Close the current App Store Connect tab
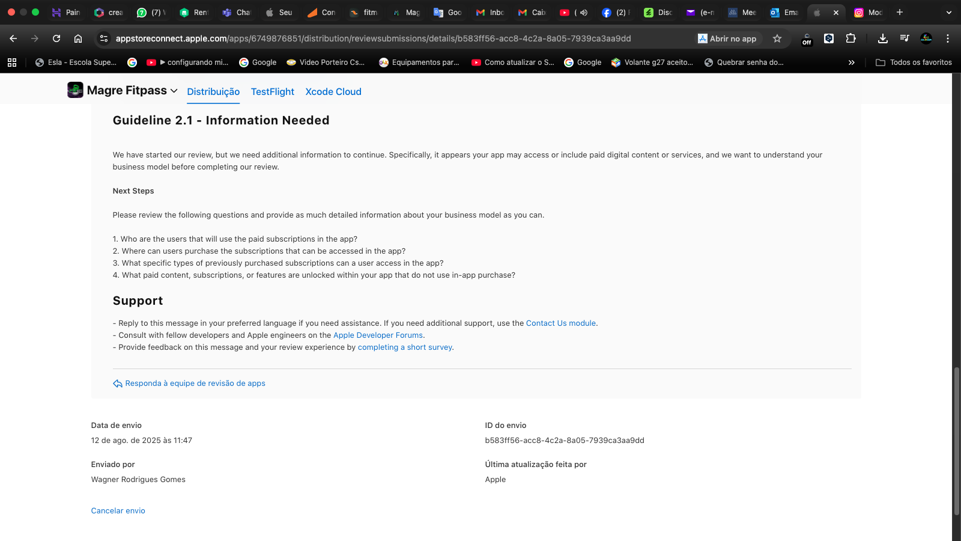Image resolution: width=961 pixels, height=541 pixels. coord(835,13)
